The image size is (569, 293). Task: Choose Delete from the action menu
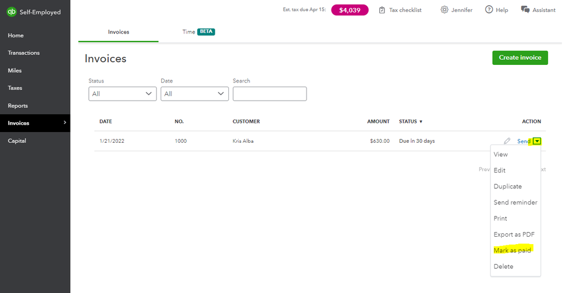503,266
